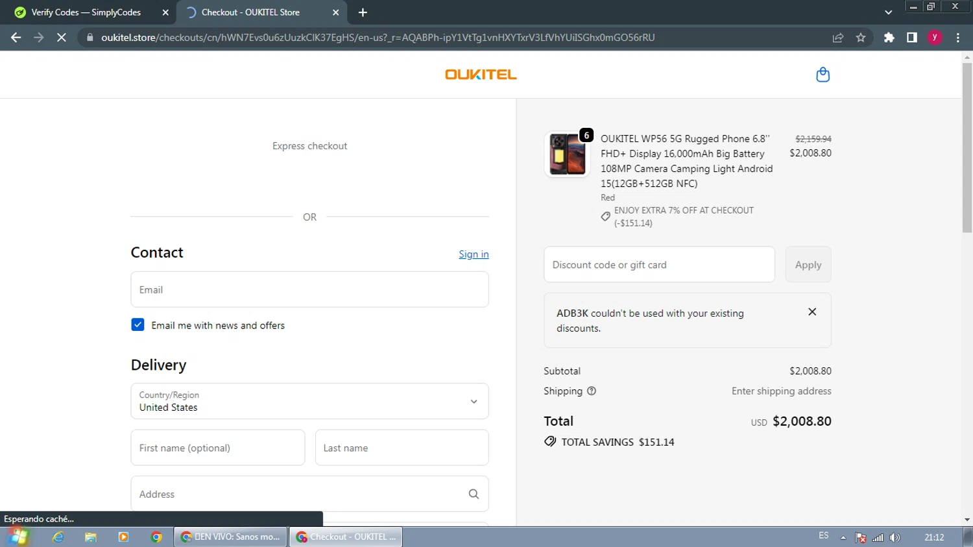Focus the Discount code or gift card field
The width and height of the screenshot is (973, 547).
click(x=659, y=265)
